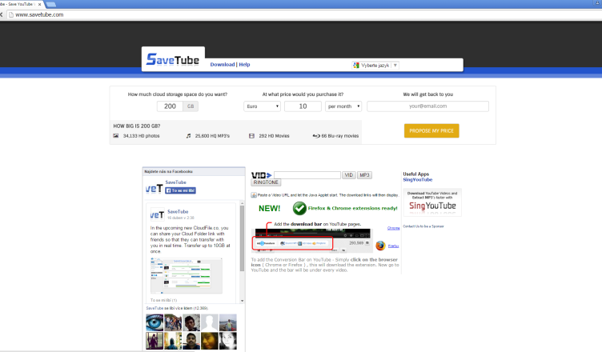The image size is (602, 352).
Task: Open the Chrome extension link
Action: [x=393, y=228]
